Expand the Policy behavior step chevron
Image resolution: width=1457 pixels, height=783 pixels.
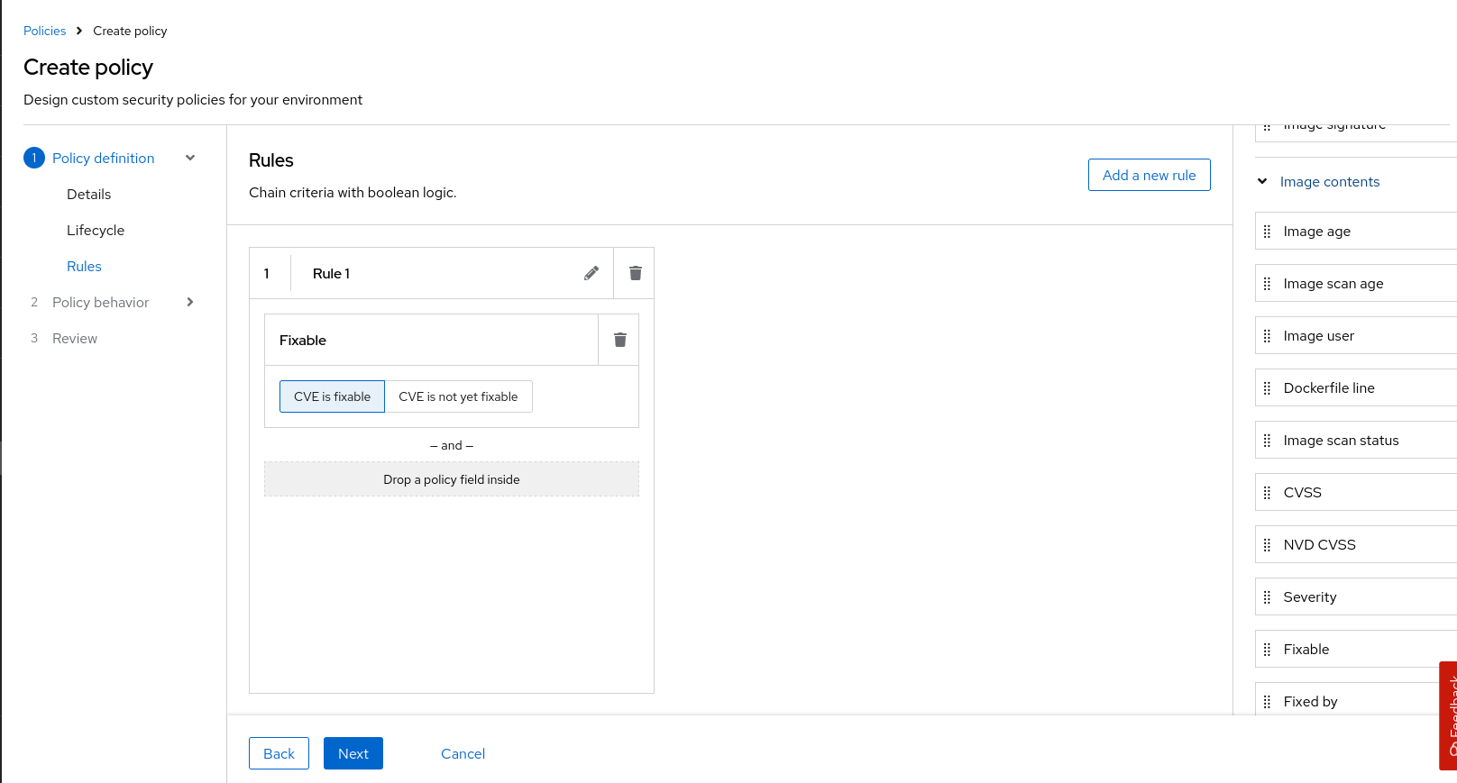coord(190,302)
